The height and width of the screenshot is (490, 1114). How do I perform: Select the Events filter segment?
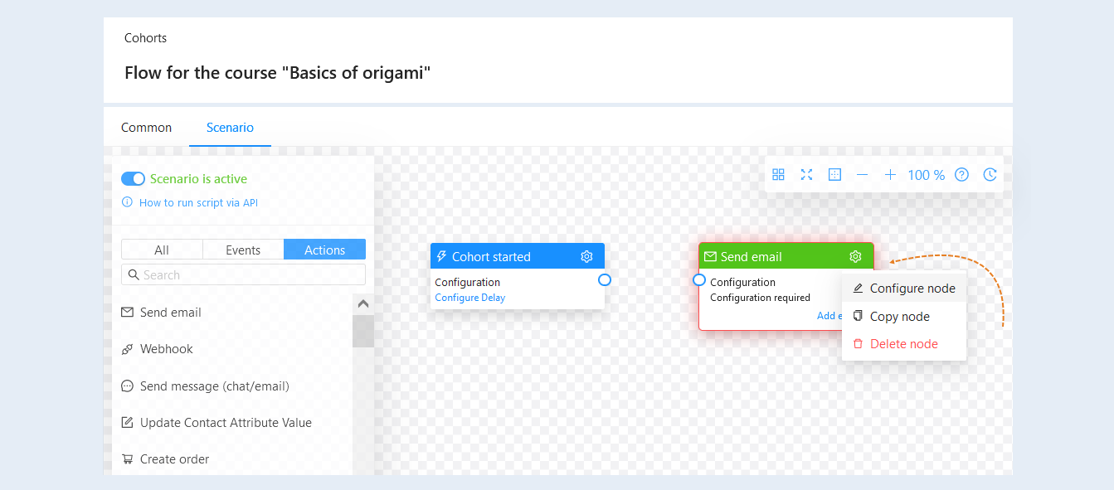(x=243, y=250)
